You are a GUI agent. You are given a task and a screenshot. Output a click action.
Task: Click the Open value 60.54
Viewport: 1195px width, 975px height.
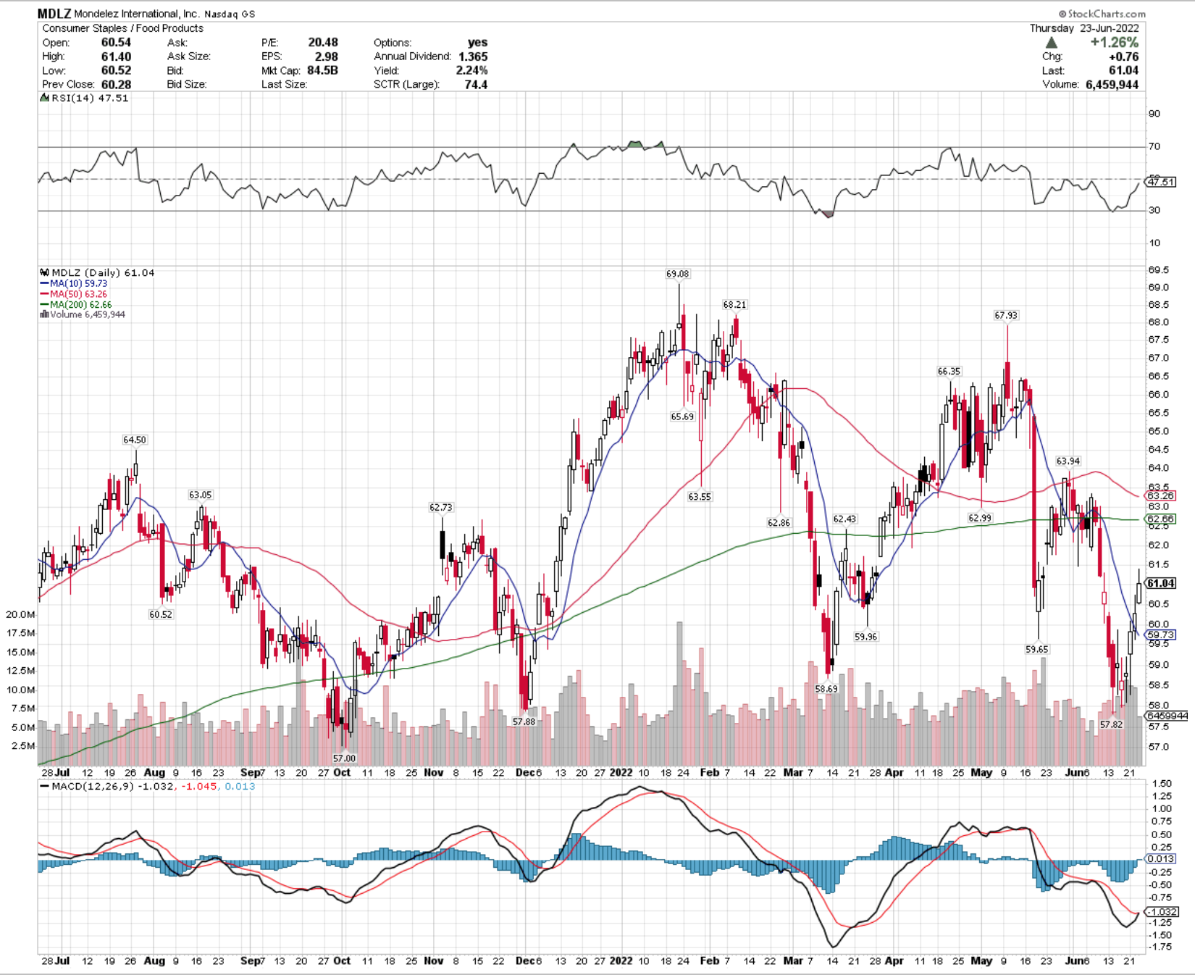(x=116, y=42)
